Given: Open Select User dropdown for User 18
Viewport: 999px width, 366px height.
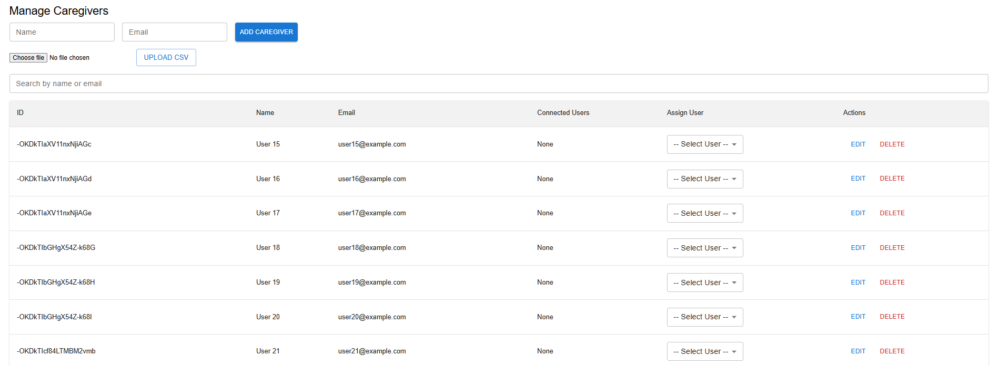Looking at the screenshot, I should [x=704, y=248].
